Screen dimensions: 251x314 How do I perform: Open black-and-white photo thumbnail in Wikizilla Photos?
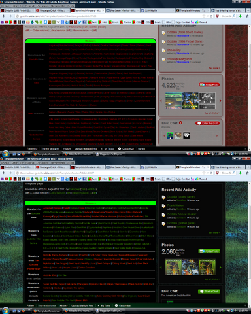click(x=207, y=101)
